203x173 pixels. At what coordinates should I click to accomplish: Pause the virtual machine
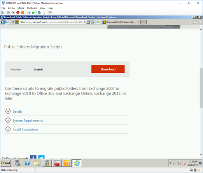(x=29, y=12)
